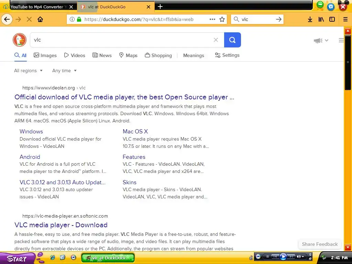Switch to Maps results

pyautogui.click(x=128, y=55)
